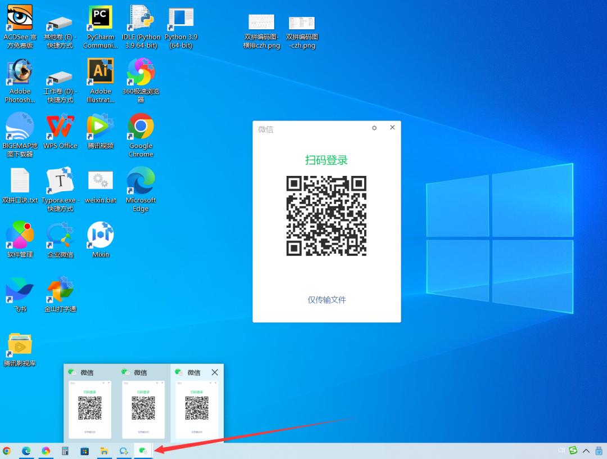Expand the system tray hidden icons chevron

point(586,451)
